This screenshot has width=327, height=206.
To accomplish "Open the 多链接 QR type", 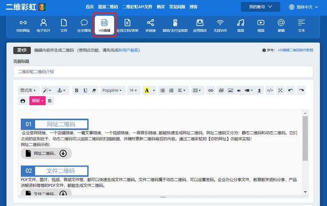I will [x=150, y=26].
